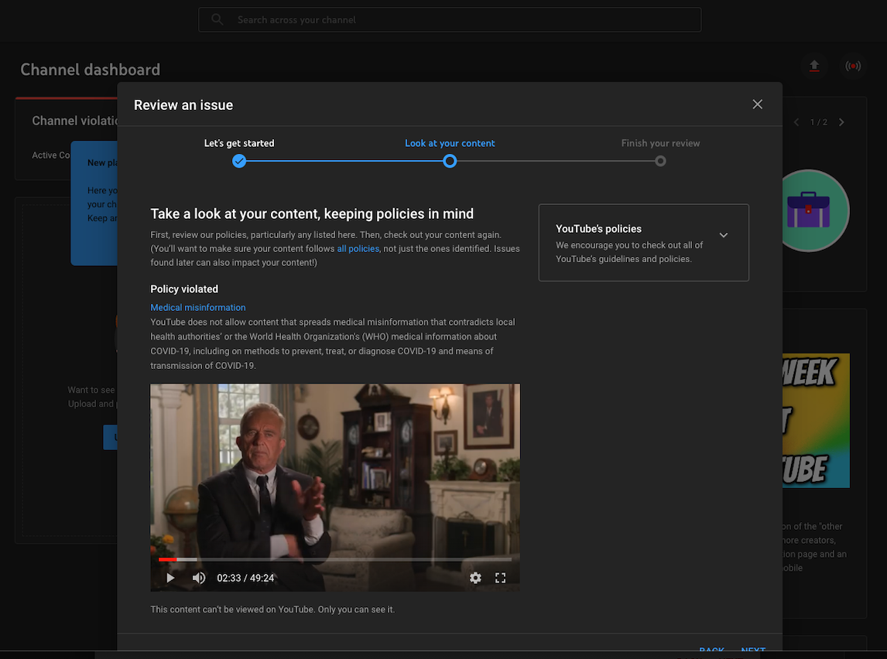The height and width of the screenshot is (659, 887).
Task: Click the next page chevron on the dashboard card
Action: [841, 121]
